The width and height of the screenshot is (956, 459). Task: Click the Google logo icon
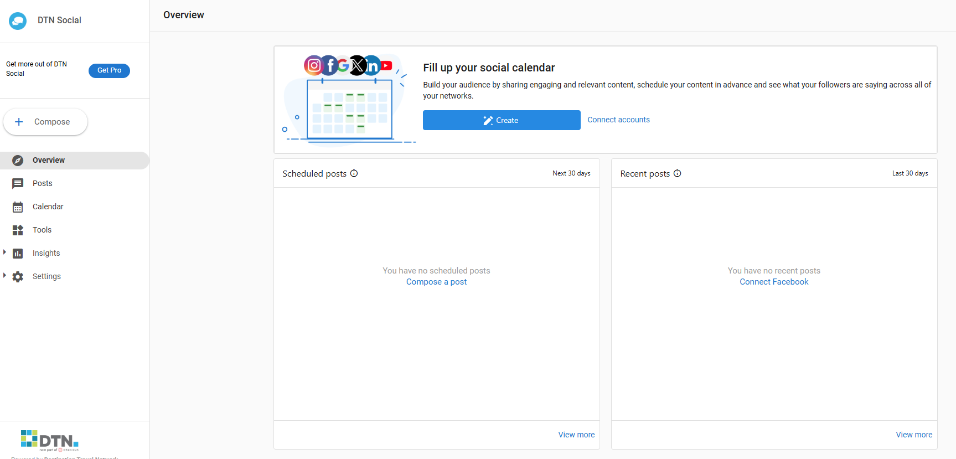coord(344,65)
